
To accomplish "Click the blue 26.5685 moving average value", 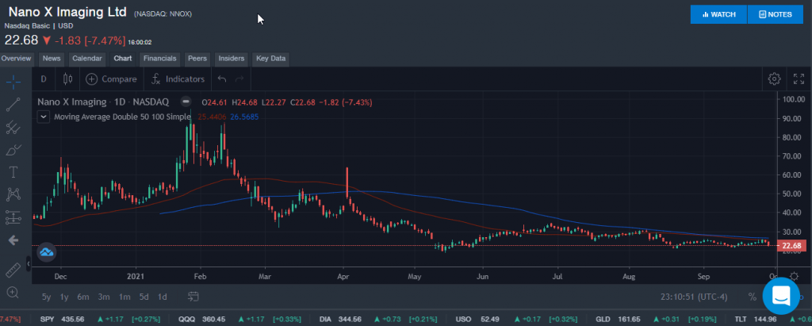I will 244,117.
